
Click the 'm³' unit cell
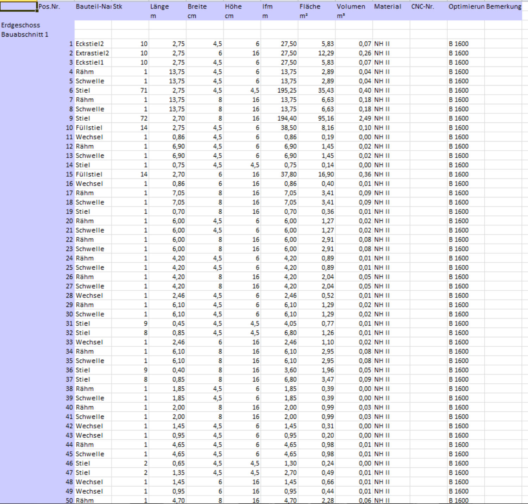[x=354, y=16]
